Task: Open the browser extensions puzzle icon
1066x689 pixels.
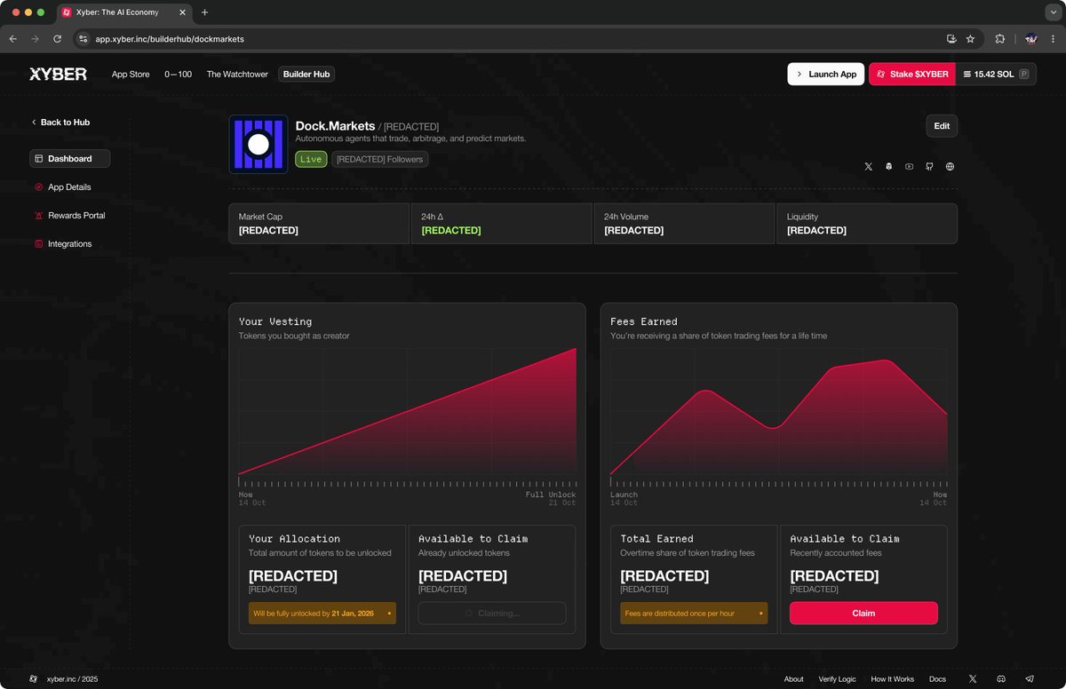Action: [1000, 39]
